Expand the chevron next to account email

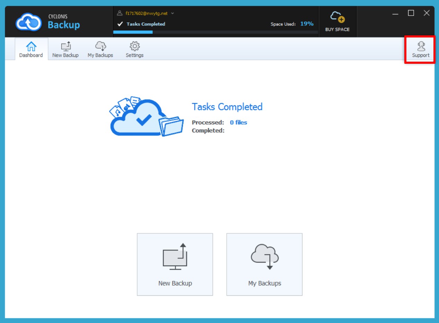(173, 14)
